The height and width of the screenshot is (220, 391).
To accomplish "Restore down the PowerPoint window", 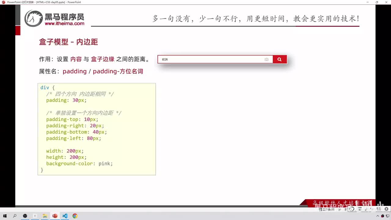I will click(377, 2).
